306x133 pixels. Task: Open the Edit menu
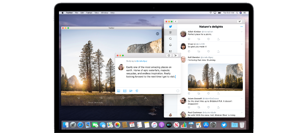click(82, 13)
